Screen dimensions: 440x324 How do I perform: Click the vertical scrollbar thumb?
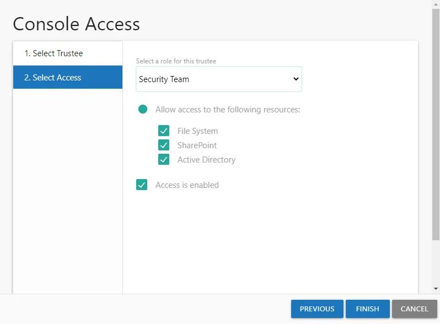click(x=436, y=125)
